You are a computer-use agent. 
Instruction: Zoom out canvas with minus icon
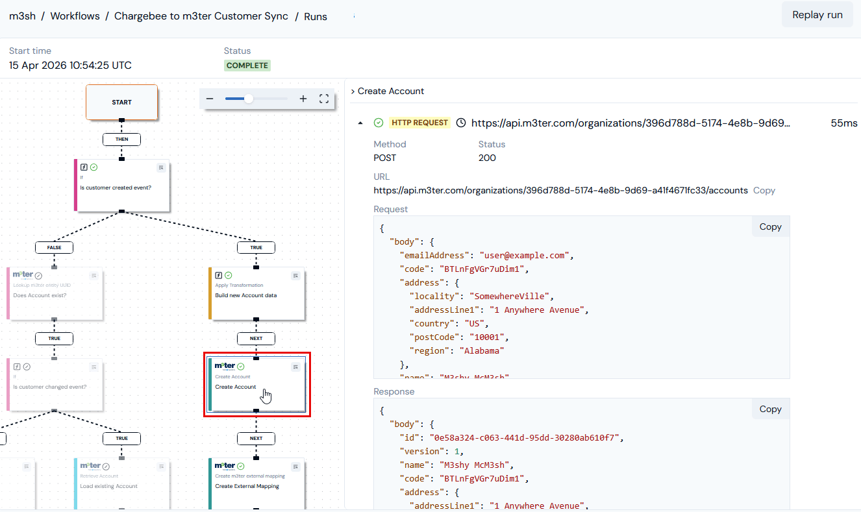coord(210,99)
